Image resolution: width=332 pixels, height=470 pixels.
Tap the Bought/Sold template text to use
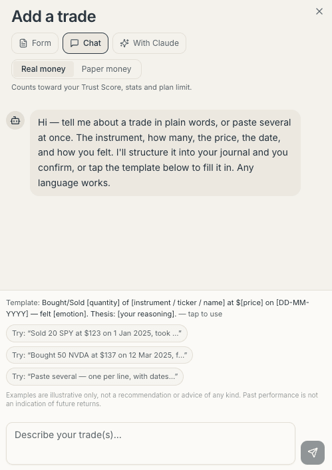(x=158, y=308)
